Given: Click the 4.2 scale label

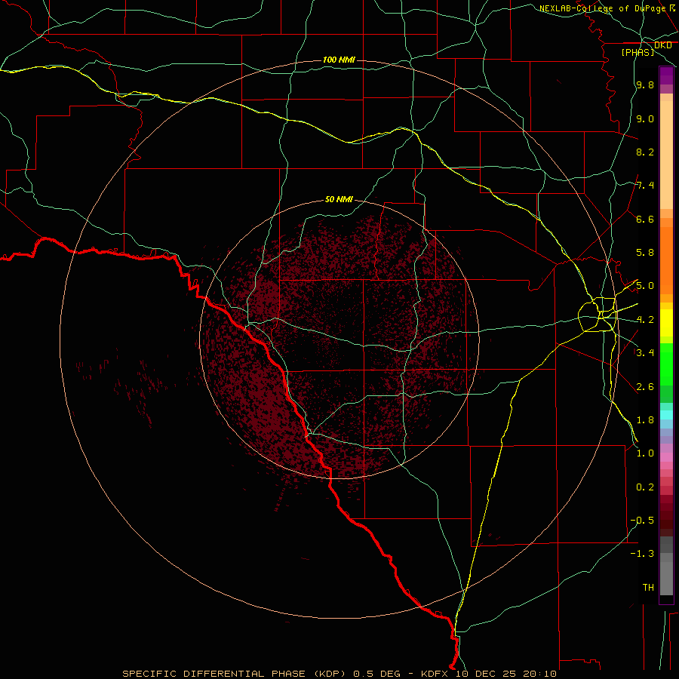Looking at the screenshot, I should 645,320.
